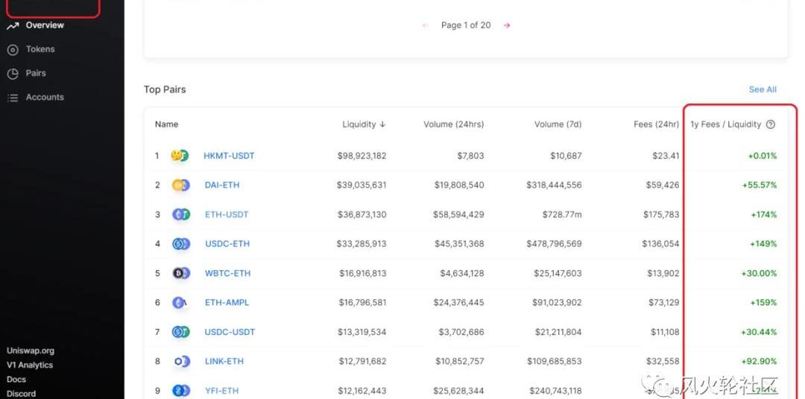The width and height of the screenshot is (805, 399).
Task: Open the Discord link in sidebar
Action: (21, 394)
